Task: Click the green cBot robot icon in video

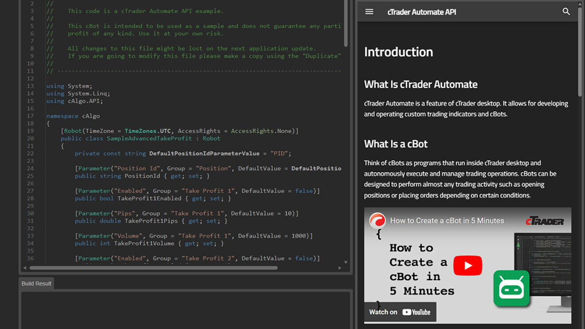Action: point(511,288)
